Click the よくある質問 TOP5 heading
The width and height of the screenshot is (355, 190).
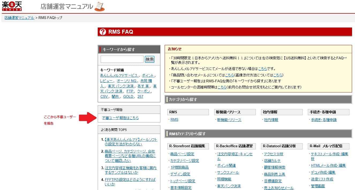[129, 130]
